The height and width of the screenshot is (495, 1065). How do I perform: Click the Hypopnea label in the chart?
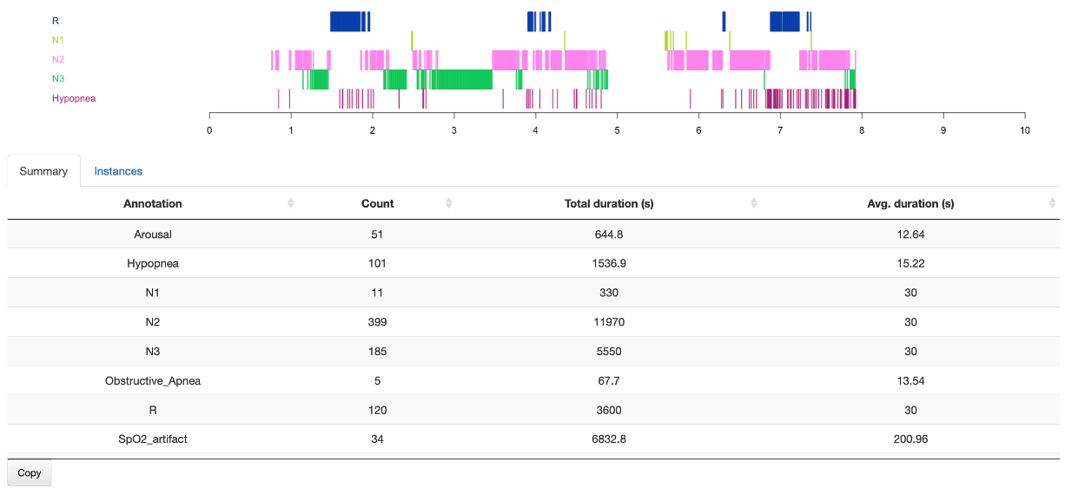point(74,98)
